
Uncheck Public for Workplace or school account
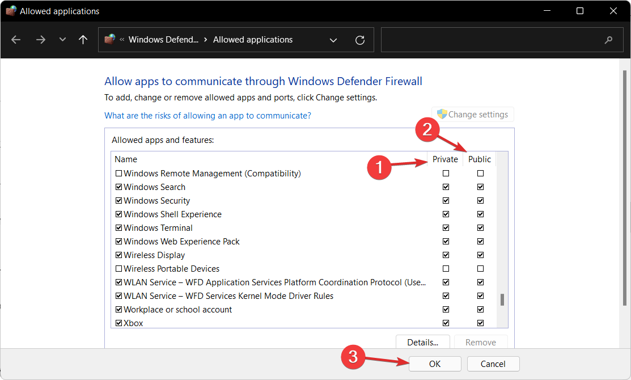[481, 310]
